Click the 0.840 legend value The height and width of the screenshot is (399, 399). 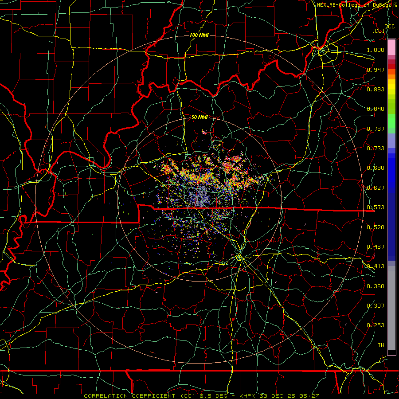pos(376,109)
